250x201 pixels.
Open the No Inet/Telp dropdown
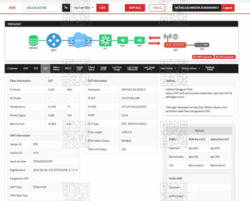(83, 7)
